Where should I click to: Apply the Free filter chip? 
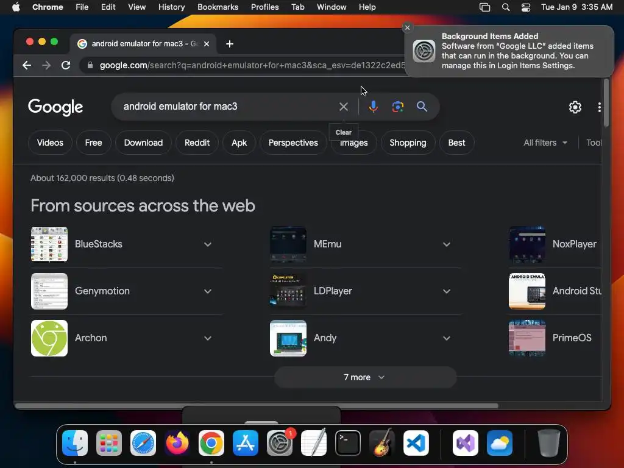93,143
